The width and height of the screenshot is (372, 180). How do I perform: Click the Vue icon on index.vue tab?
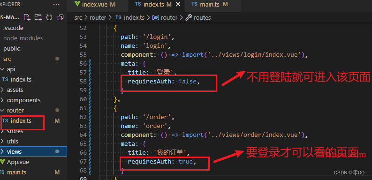pos(77,4)
